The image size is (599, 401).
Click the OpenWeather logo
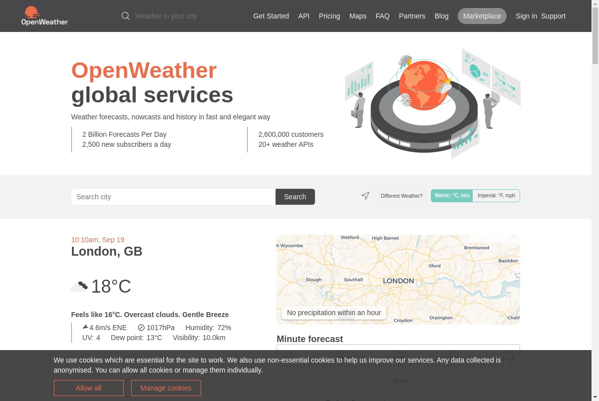click(x=44, y=16)
